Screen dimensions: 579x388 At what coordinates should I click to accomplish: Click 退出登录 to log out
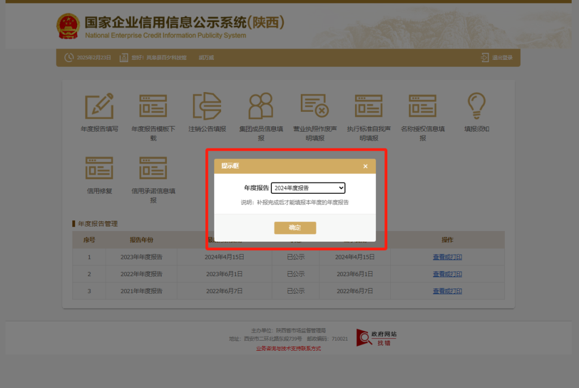coord(497,58)
